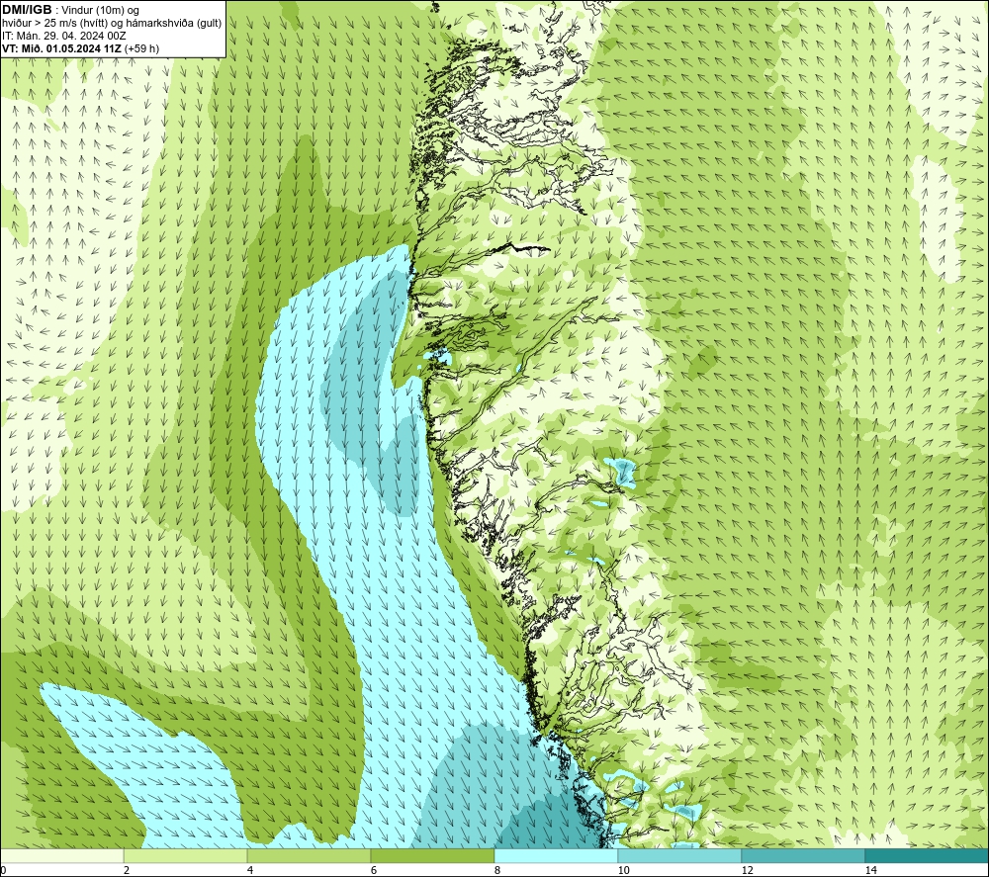Viewport: 989px width, 877px height.
Task: Click the scale label '4'
Action: point(250,871)
